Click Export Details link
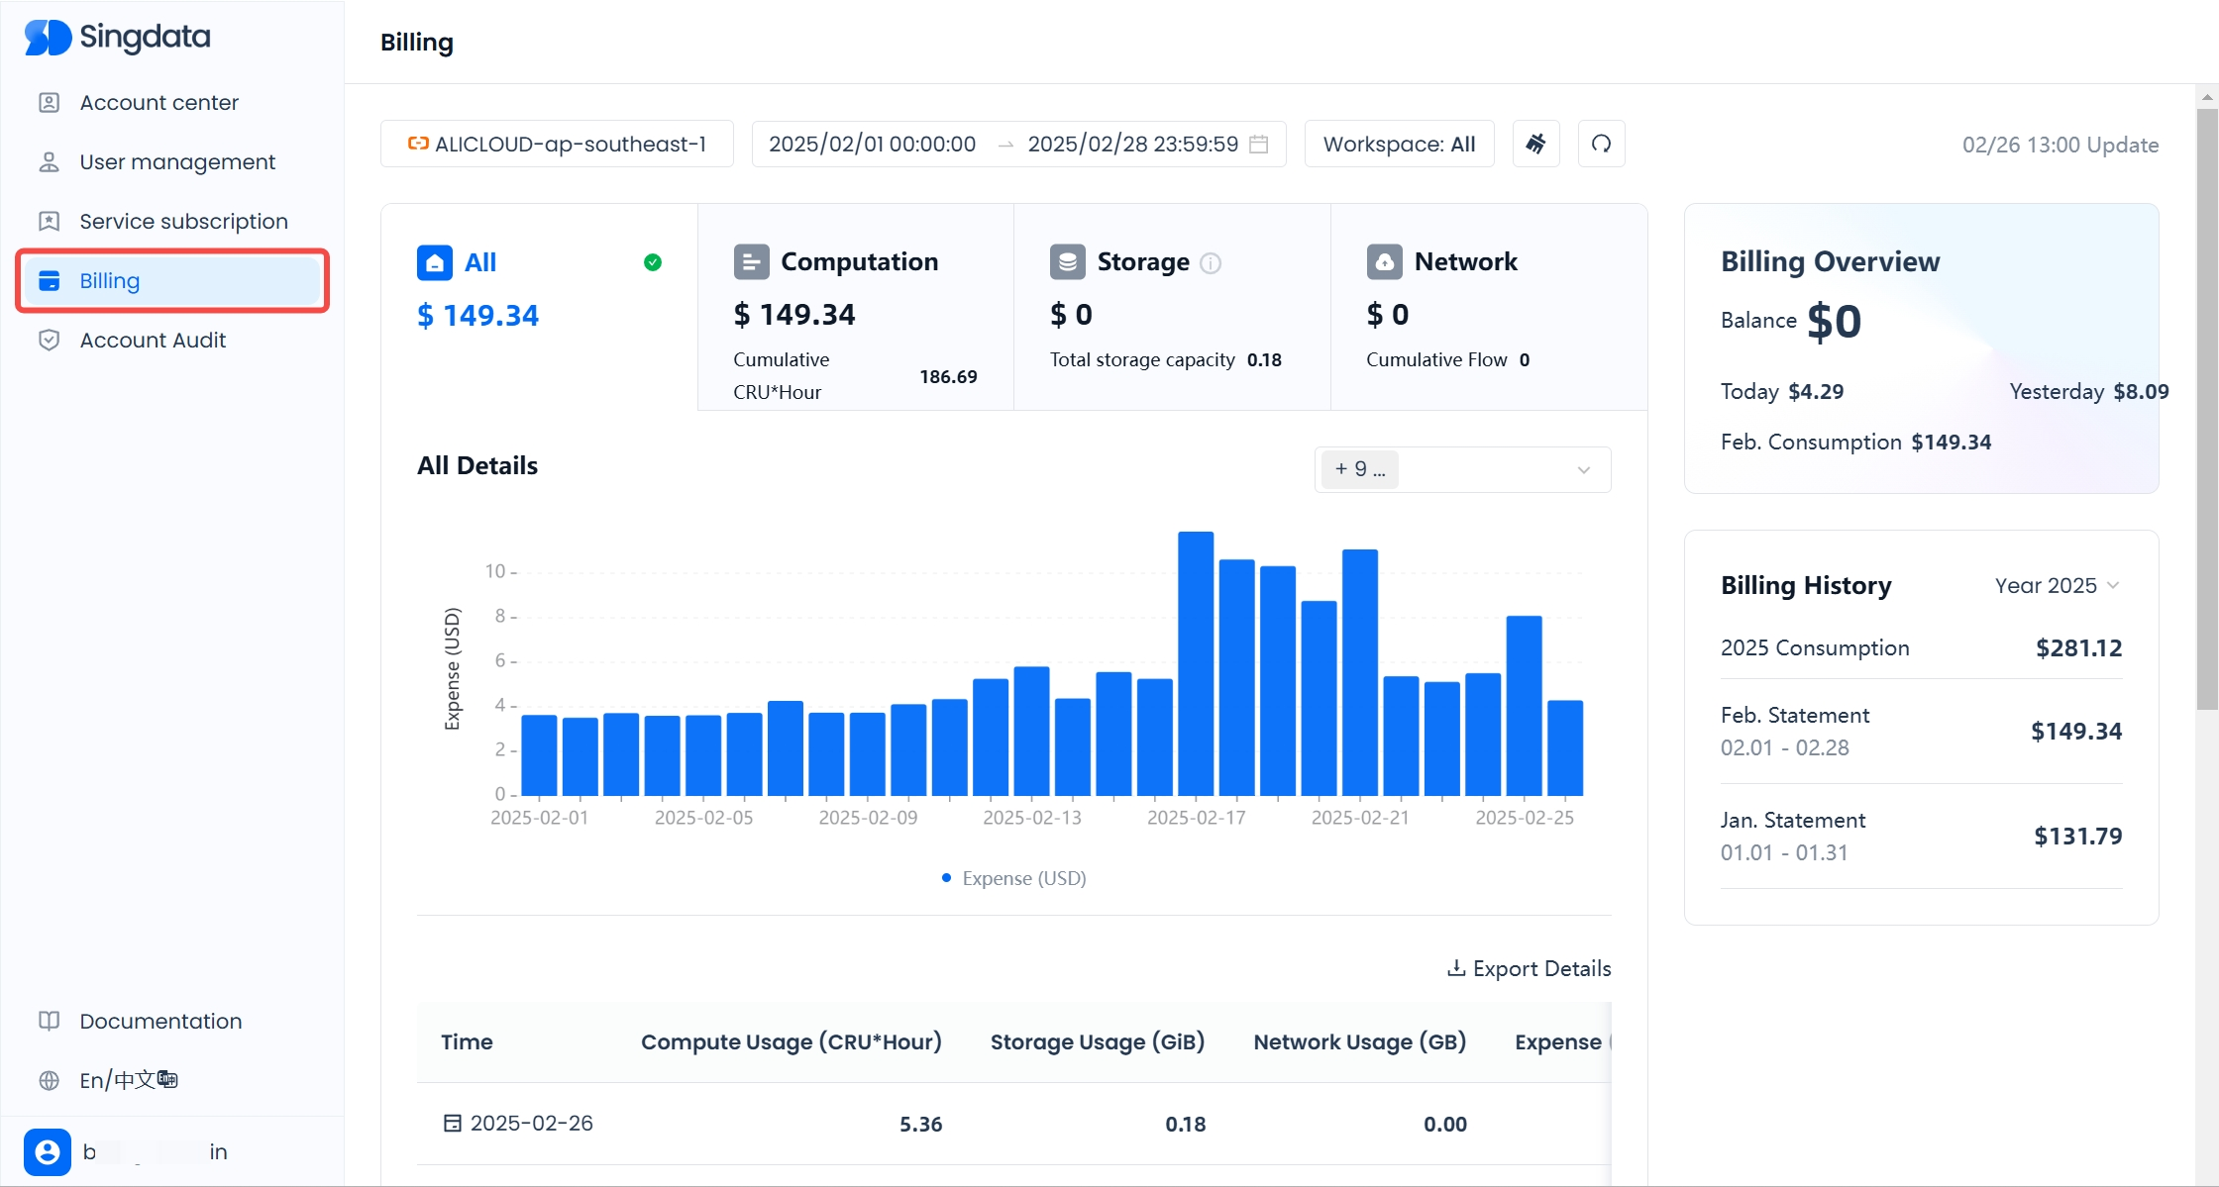Image resolution: width=2219 pixels, height=1187 pixels. tap(1529, 969)
